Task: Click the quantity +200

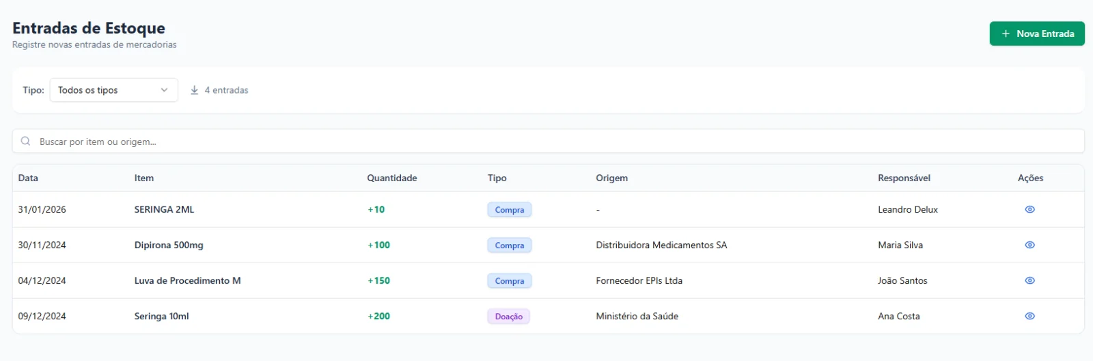Action: click(x=379, y=317)
